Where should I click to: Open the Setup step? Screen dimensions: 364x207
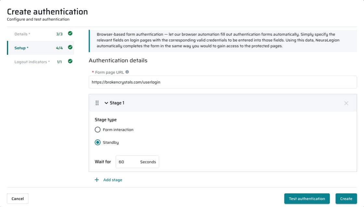point(41,48)
